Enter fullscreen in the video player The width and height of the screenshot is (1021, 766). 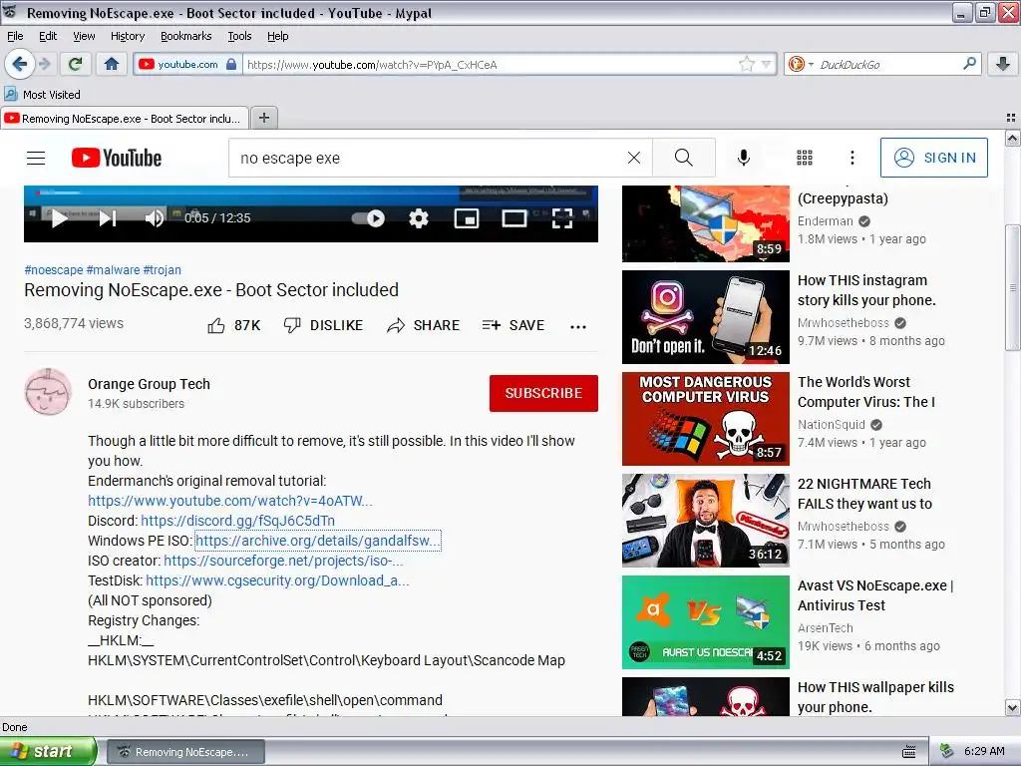562,218
